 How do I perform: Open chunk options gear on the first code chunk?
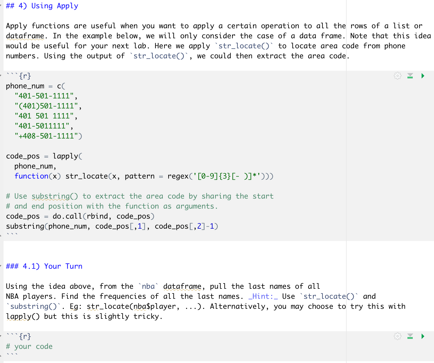398,76
